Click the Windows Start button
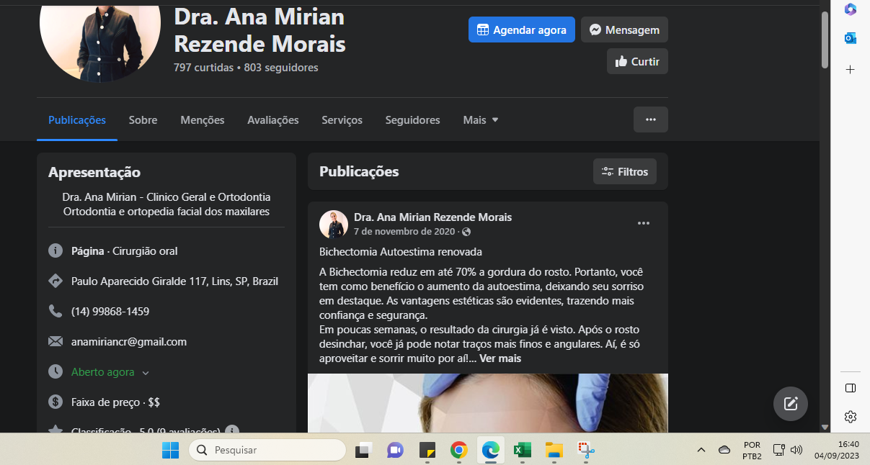 coord(170,451)
